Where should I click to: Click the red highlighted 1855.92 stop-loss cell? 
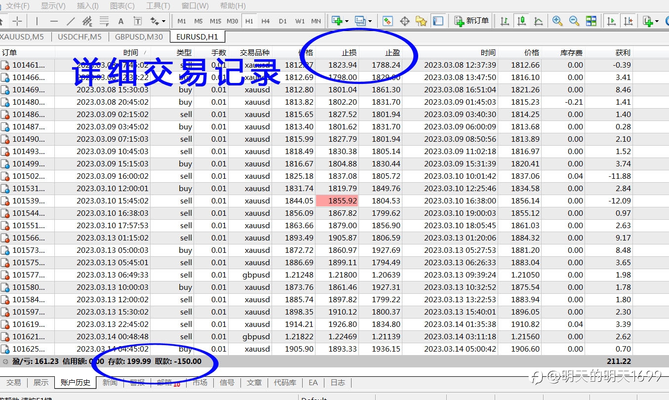pos(337,201)
